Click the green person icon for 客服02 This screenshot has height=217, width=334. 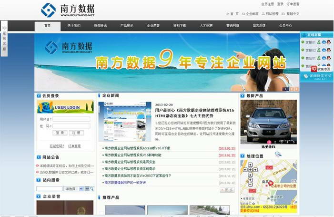(319, 50)
